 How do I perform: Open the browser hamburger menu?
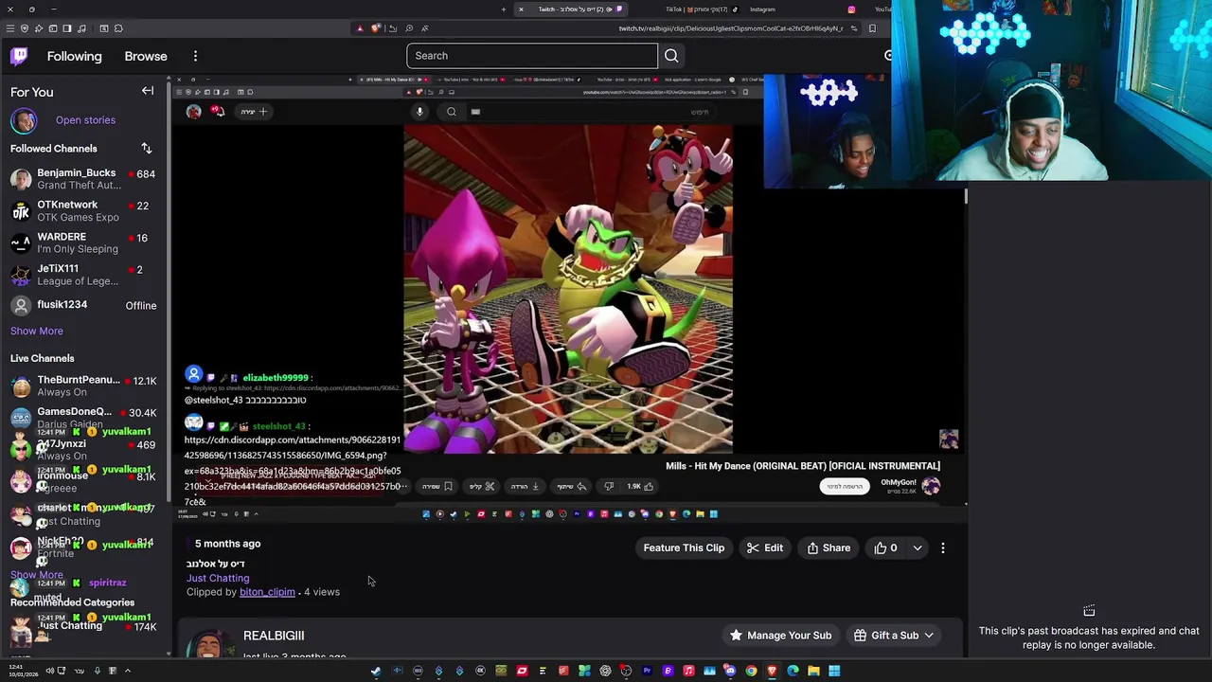pos(9,28)
